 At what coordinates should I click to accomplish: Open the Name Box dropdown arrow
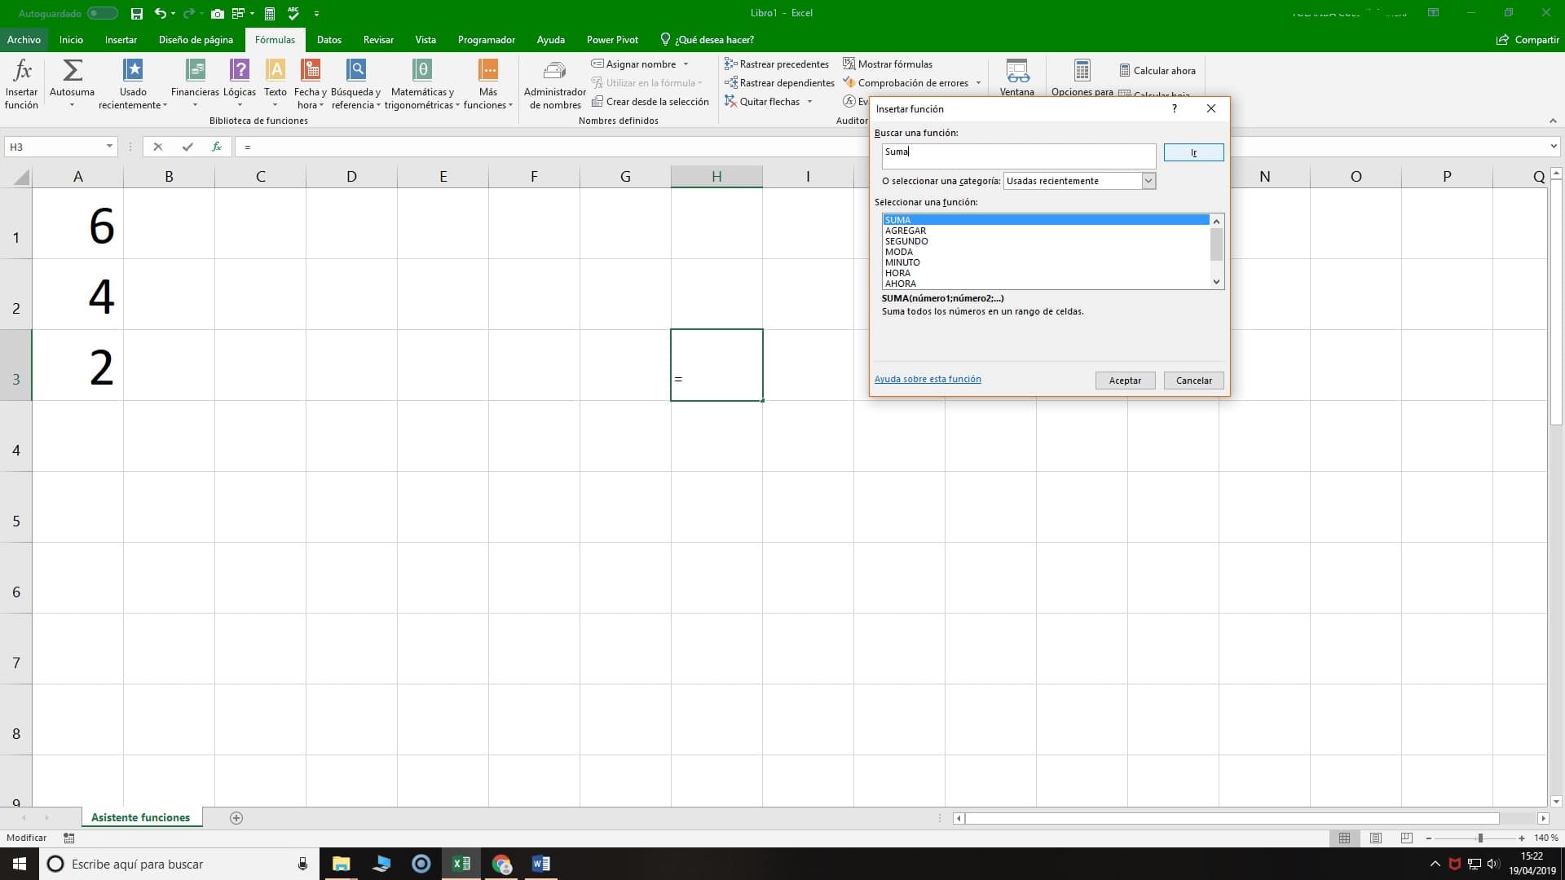tap(109, 147)
